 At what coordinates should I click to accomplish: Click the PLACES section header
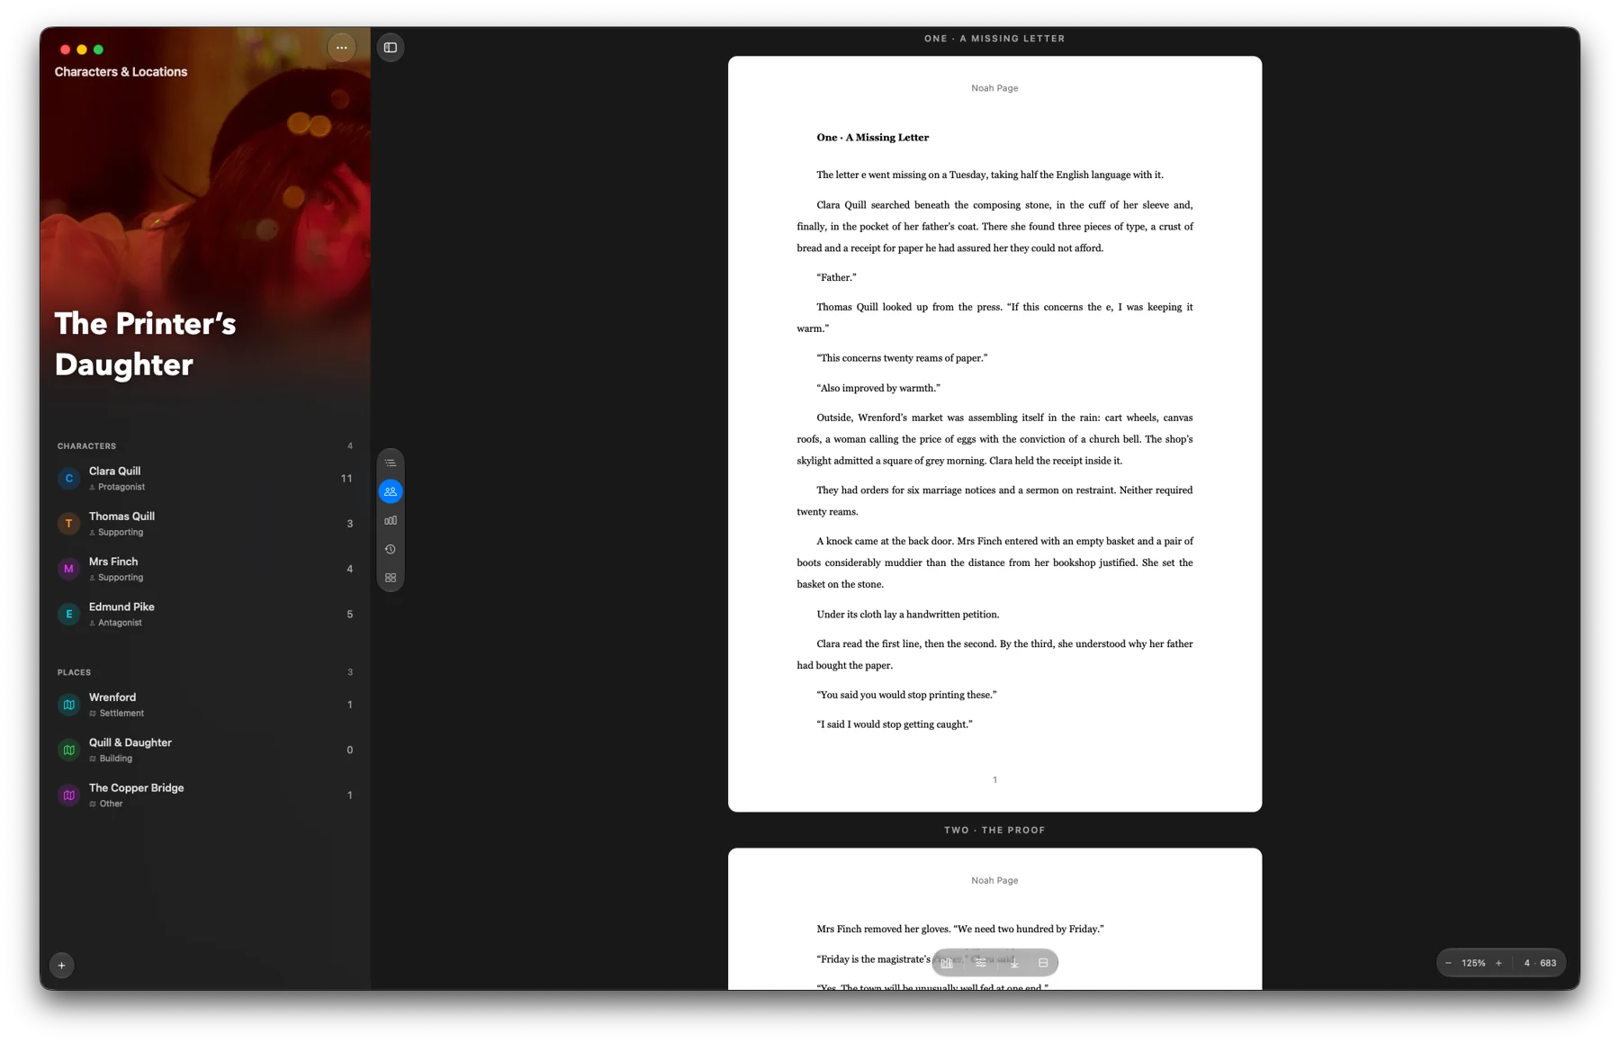click(74, 672)
